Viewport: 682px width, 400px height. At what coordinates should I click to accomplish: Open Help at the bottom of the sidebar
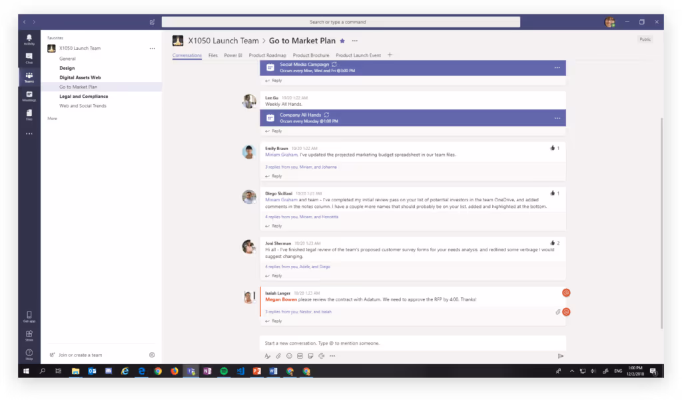pos(29,354)
